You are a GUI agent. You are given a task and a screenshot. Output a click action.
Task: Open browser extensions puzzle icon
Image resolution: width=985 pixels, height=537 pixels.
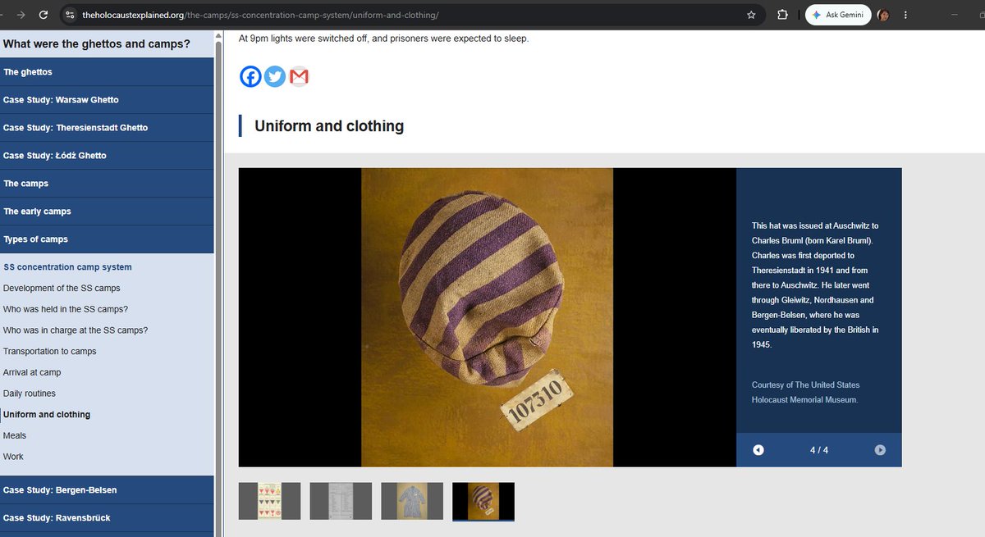(782, 15)
